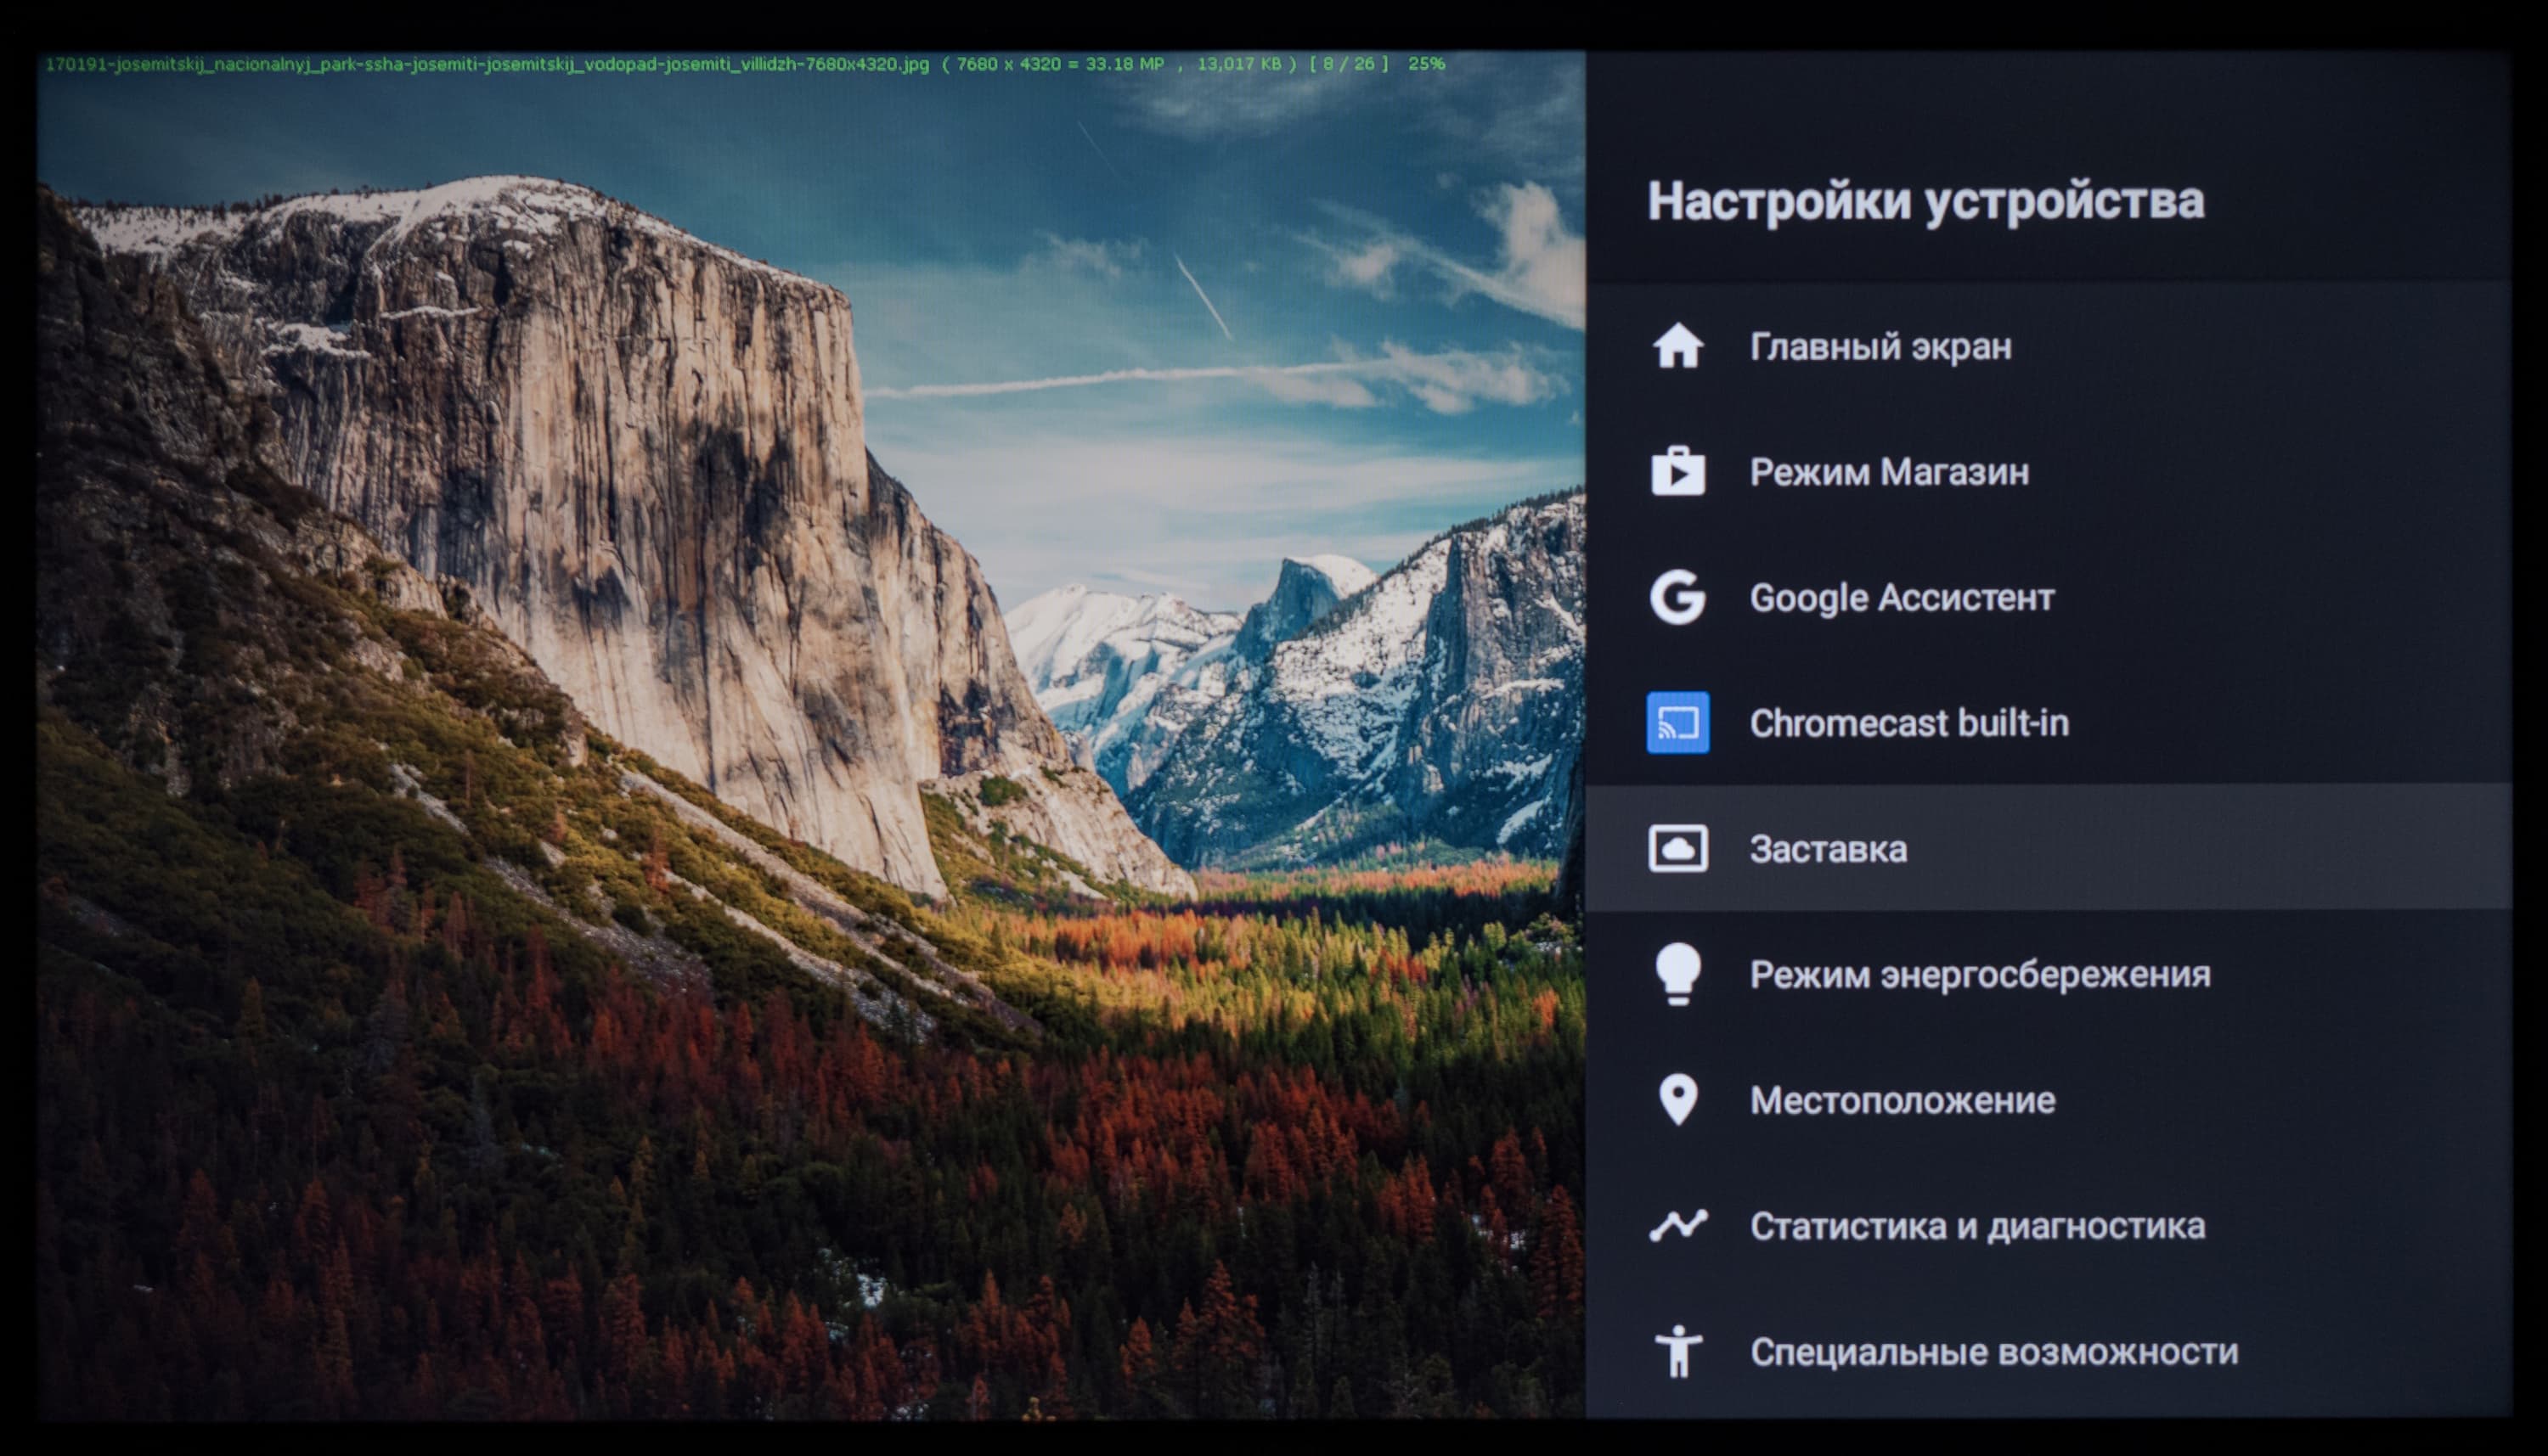Open Режим Магазин menu item
Screen dimensions: 2548x1456
click(x=1889, y=472)
